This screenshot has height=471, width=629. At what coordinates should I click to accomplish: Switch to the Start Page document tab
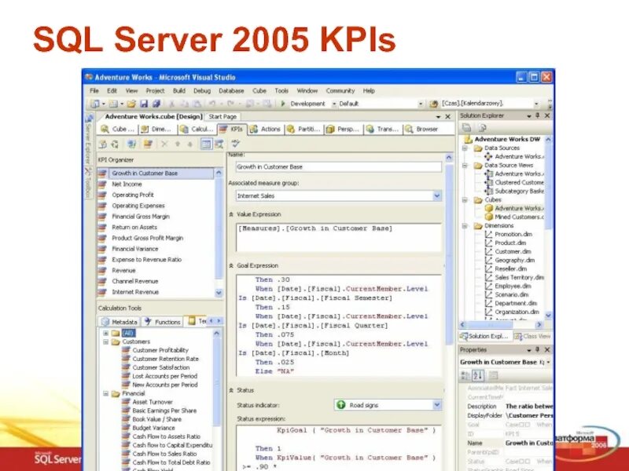tap(223, 116)
